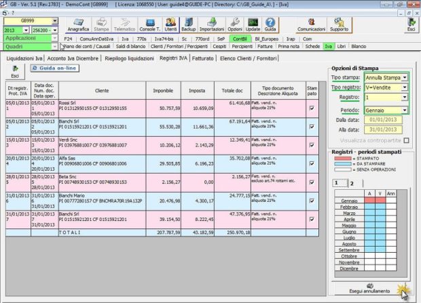Open the Irap application tab

click(x=291, y=39)
